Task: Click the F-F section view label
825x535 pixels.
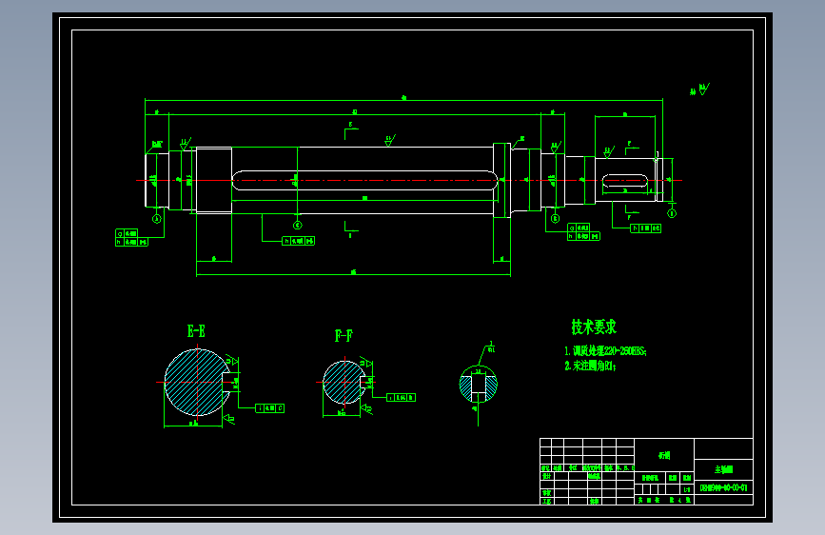Action: pos(344,335)
